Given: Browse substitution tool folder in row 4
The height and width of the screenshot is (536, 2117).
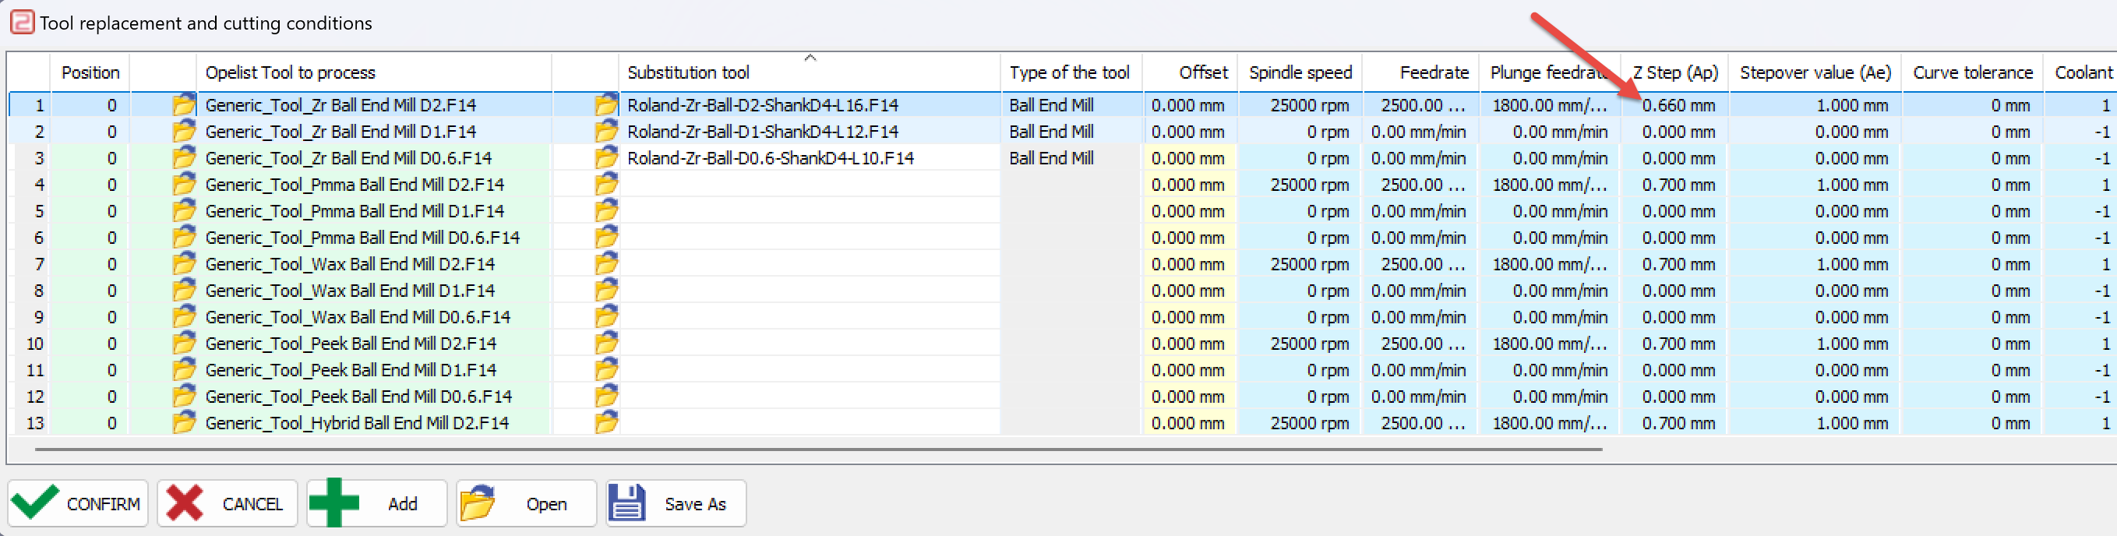Looking at the screenshot, I should [605, 184].
